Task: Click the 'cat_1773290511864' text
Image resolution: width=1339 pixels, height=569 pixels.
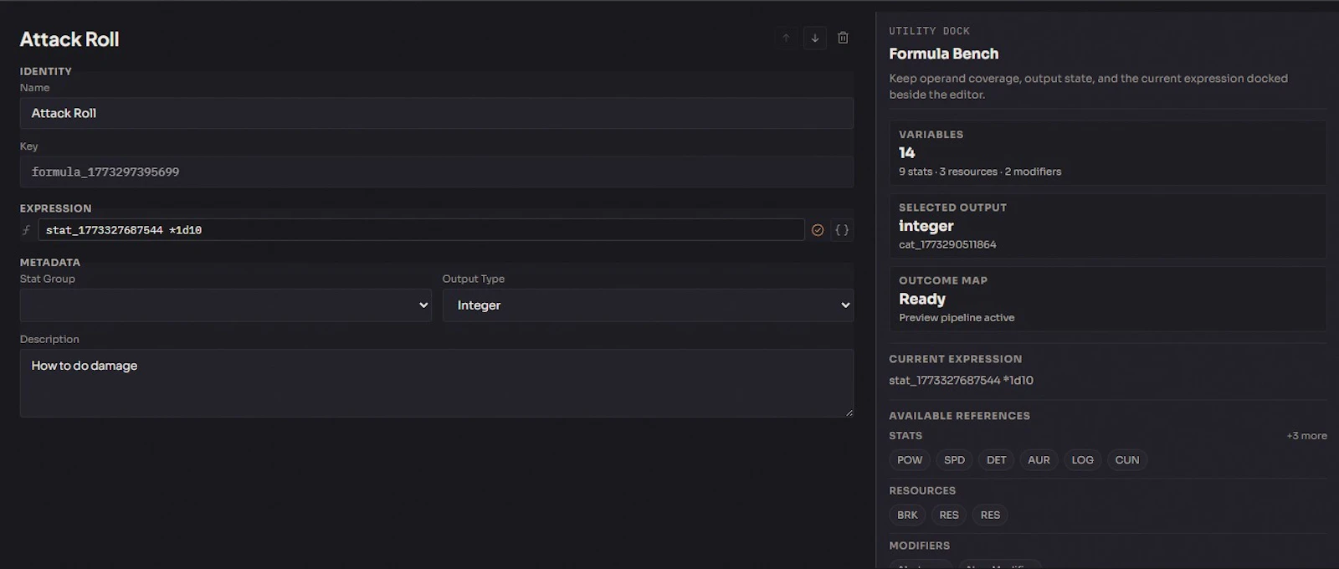Action: [947, 245]
